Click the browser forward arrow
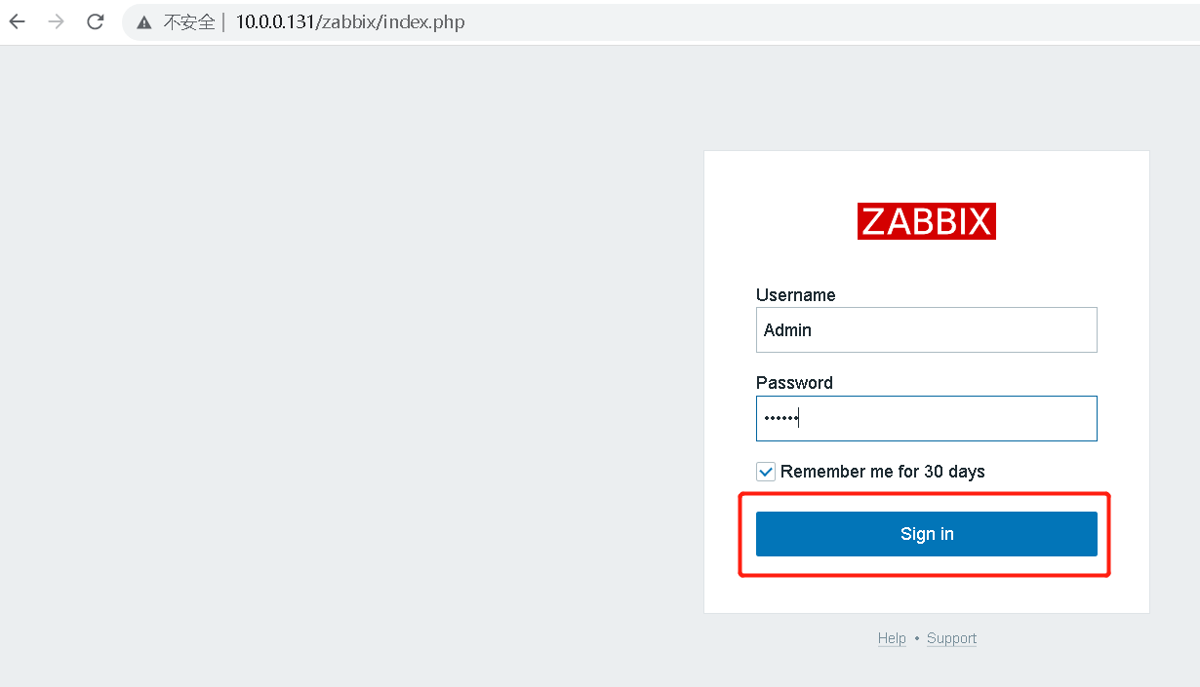This screenshot has width=1200, height=687. click(x=57, y=21)
